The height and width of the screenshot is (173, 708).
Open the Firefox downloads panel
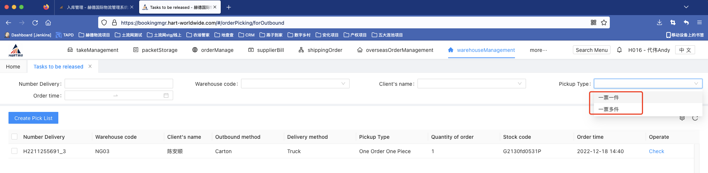pyautogui.click(x=659, y=23)
